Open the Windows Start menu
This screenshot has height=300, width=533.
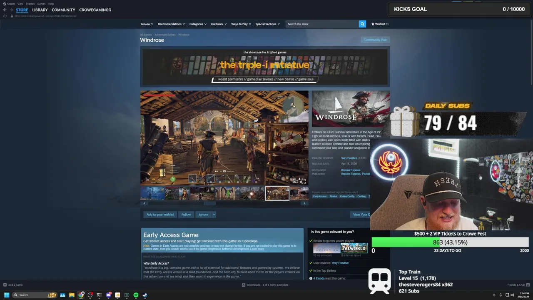tap(6, 295)
